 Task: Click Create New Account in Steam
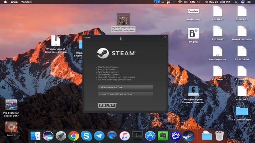[x=126, y=87]
